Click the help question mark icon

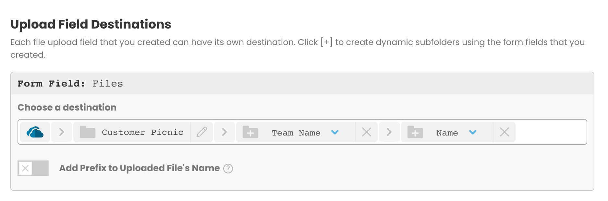pos(228,168)
